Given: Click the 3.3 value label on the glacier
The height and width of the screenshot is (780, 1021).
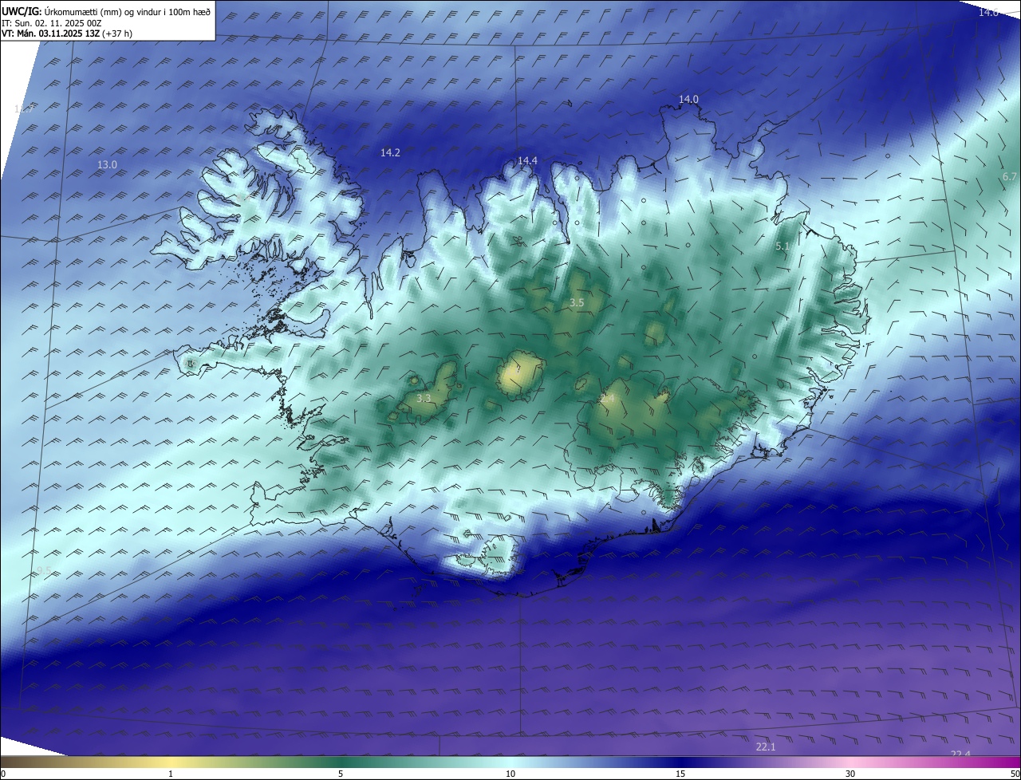Looking at the screenshot, I should tap(424, 398).
